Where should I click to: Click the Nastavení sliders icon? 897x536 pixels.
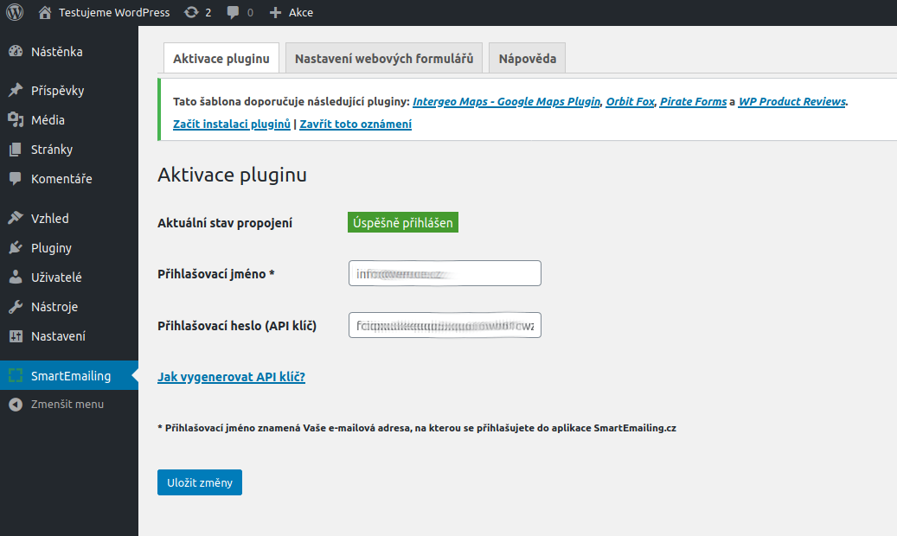16,335
